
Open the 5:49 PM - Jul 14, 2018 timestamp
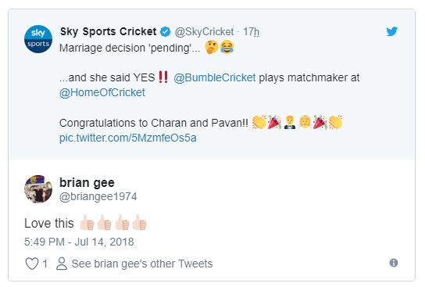[79, 242]
